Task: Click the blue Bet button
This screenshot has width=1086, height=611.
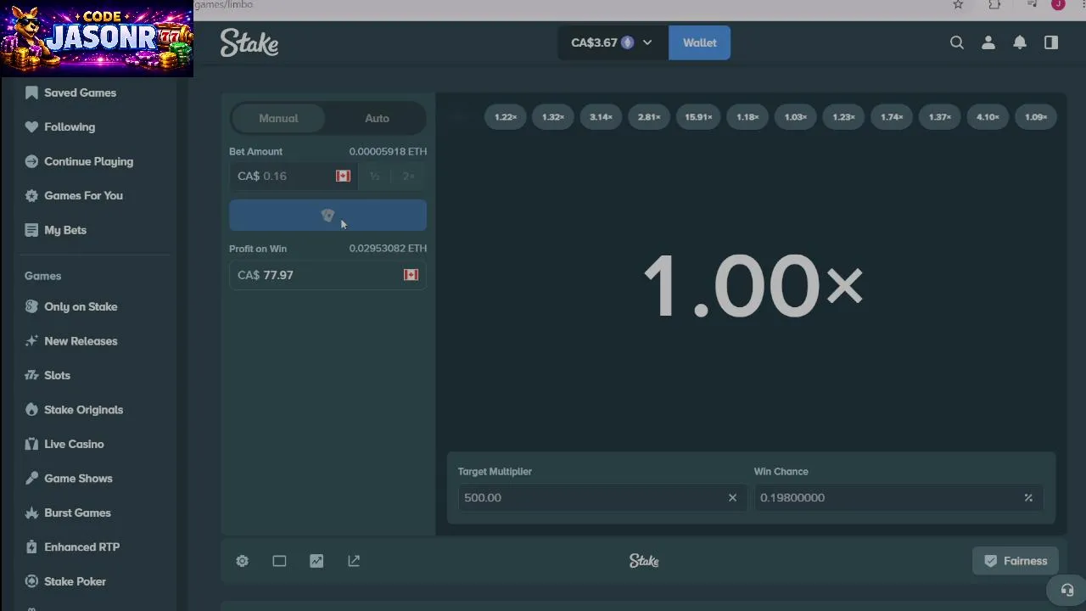Action: [x=327, y=216]
